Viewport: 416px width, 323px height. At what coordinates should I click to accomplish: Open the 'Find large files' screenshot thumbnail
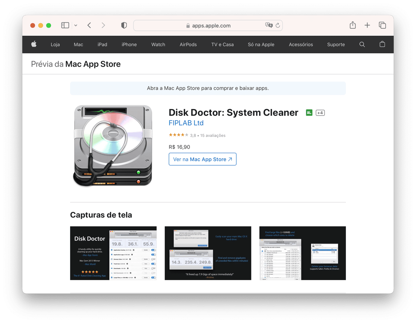point(302,253)
